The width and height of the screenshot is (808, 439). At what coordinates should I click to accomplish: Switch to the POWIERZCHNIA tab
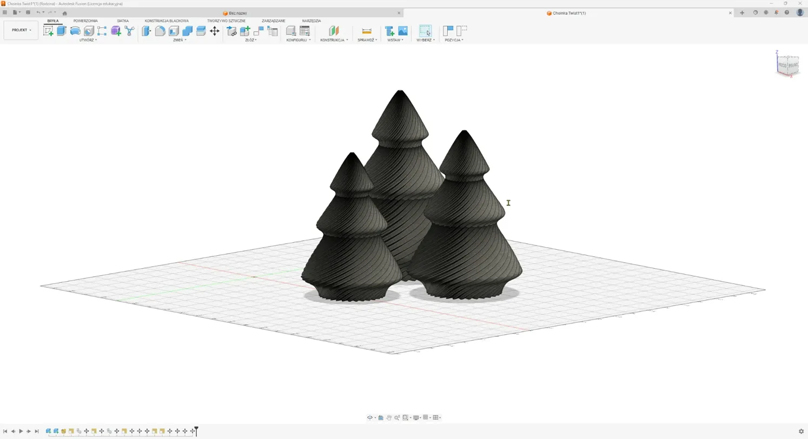[x=85, y=21]
